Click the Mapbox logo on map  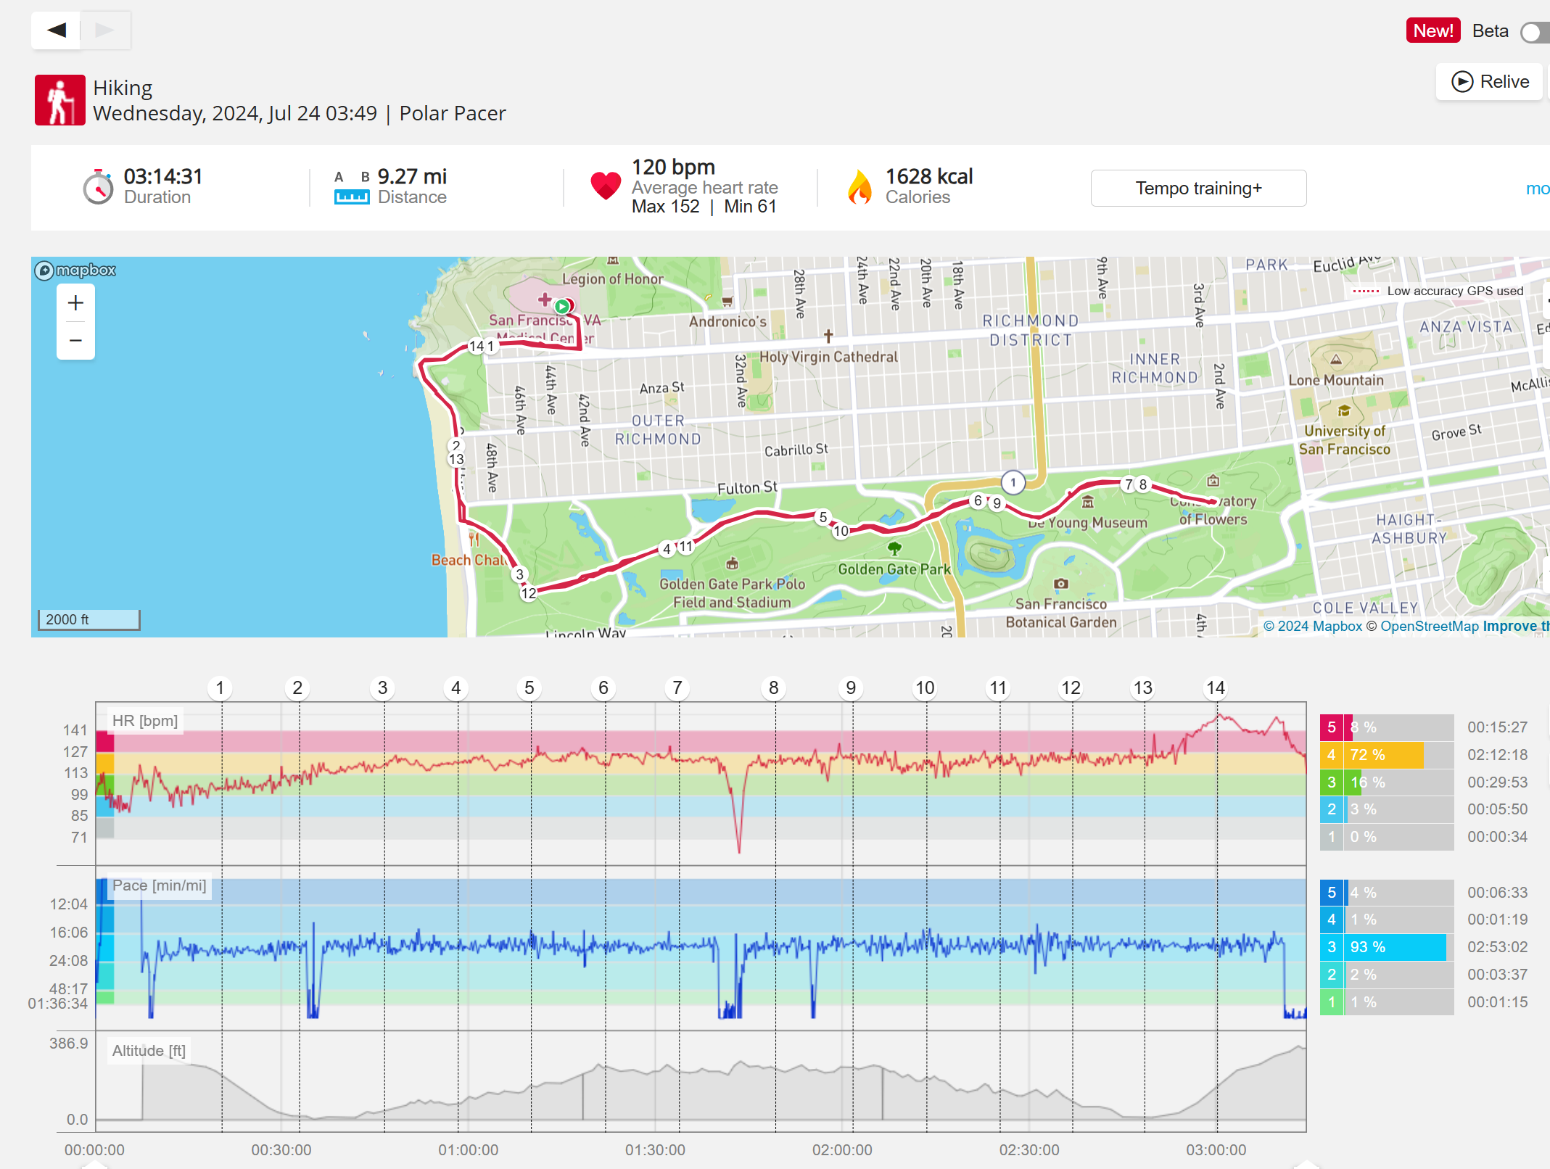point(75,270)
